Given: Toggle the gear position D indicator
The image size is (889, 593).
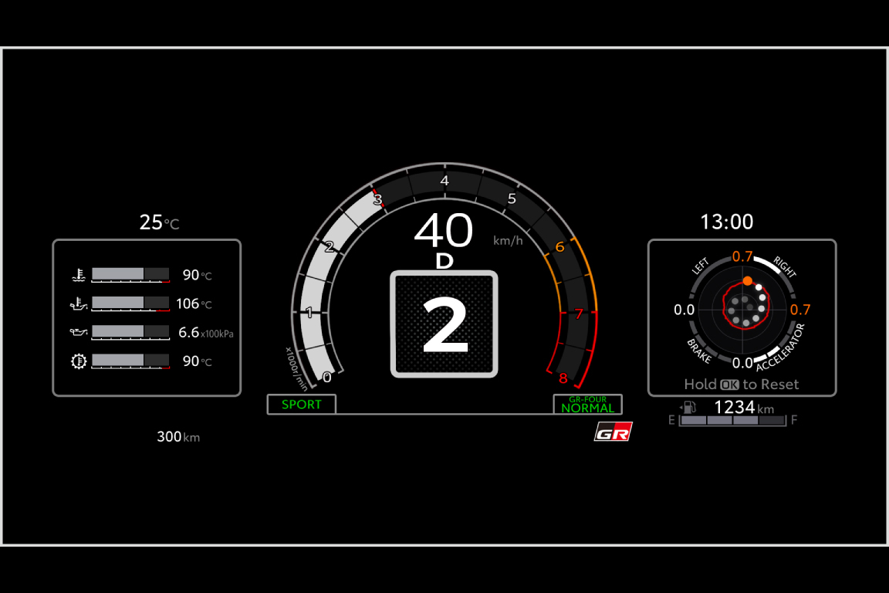Looking at the screenshot, I should point(445,262).
